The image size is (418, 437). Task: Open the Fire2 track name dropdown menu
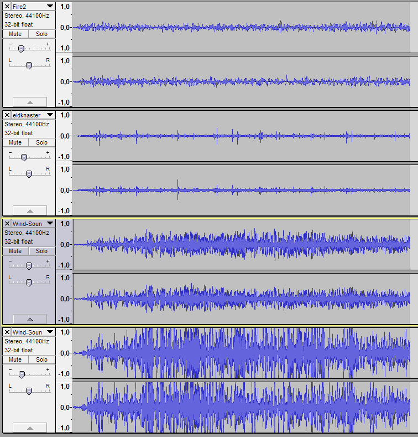click(x=50, y=6)
